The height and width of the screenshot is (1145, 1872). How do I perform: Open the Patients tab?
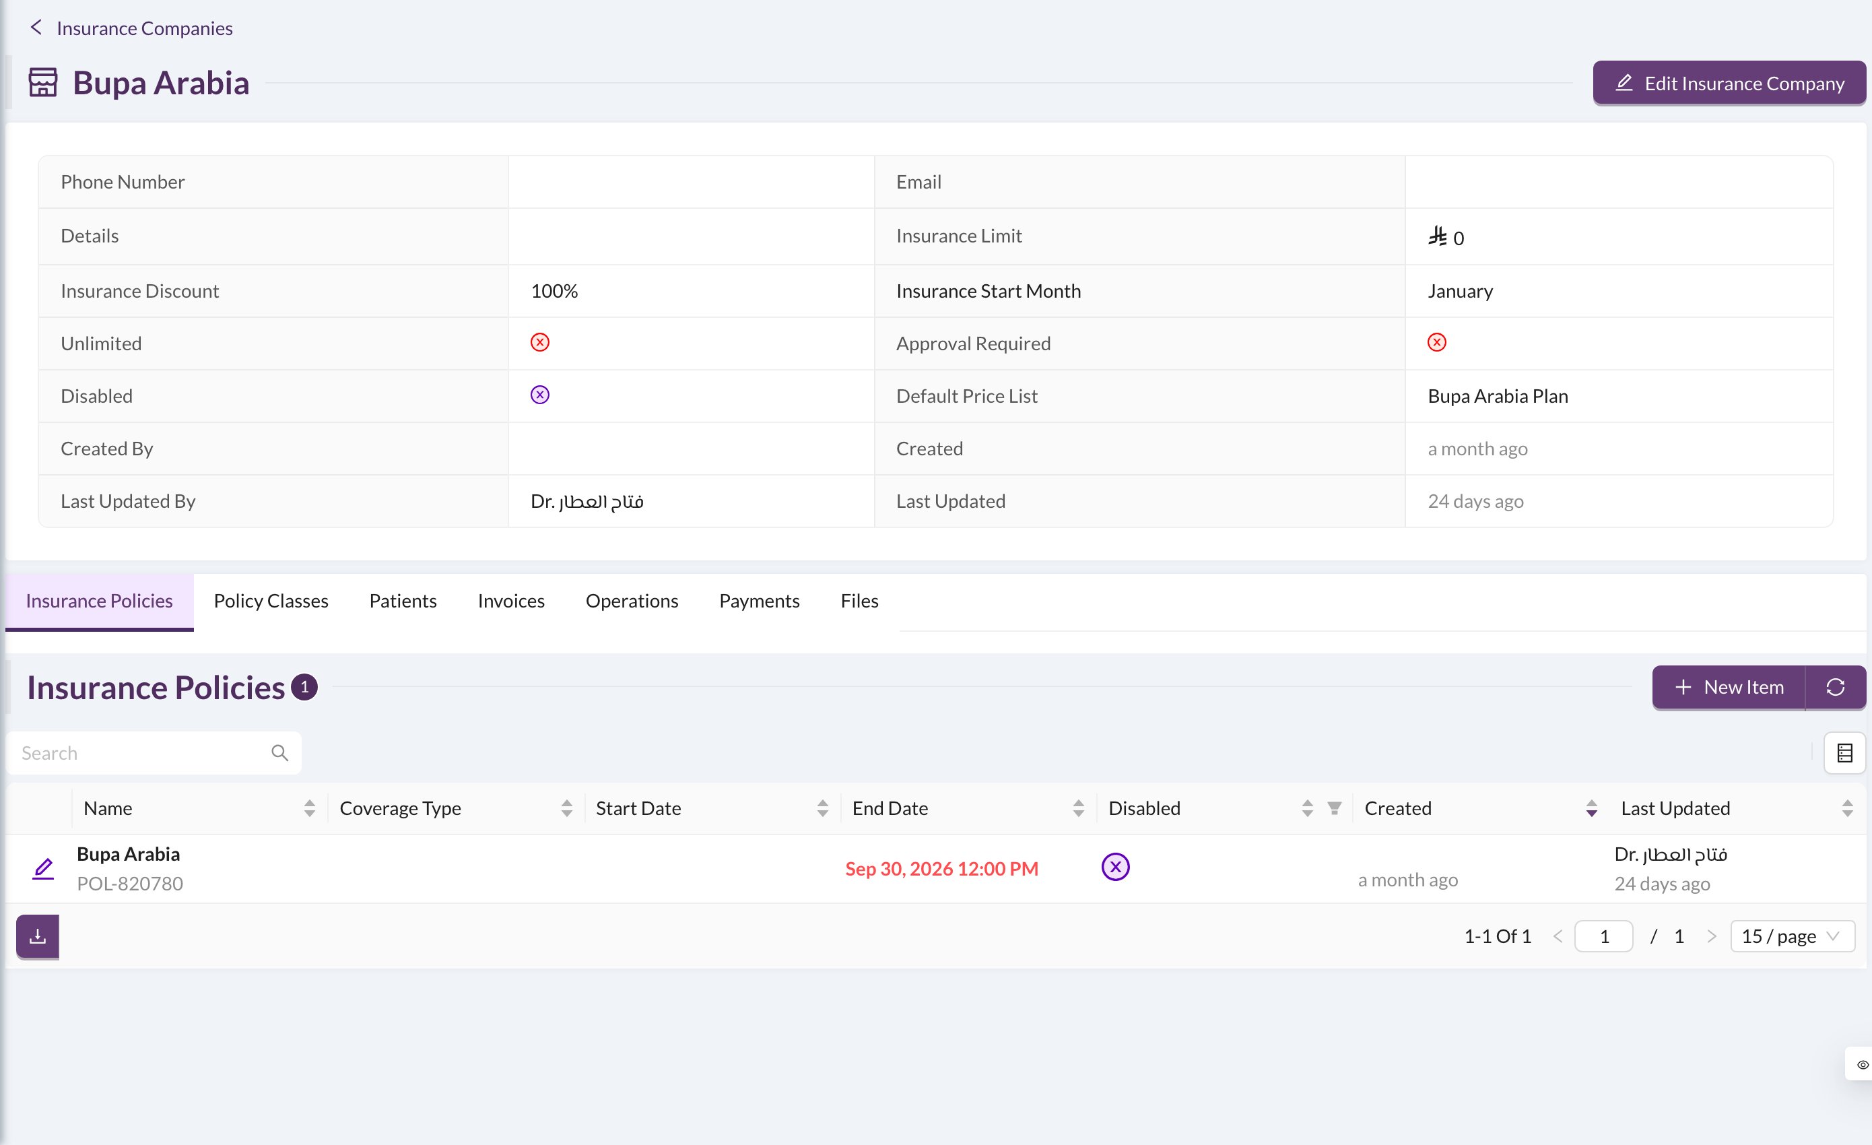point(403,601)
